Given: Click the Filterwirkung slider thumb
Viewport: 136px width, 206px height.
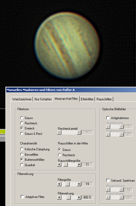Looking at the screenshot, I should [x=68, y=197].
